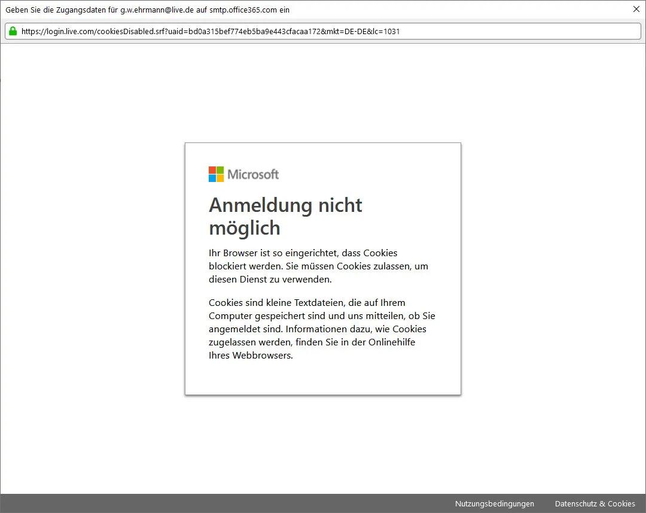The height and width of the screenshot is (513, 646).
Task: Close the login dialog window
Action: [x=636, y=9]
